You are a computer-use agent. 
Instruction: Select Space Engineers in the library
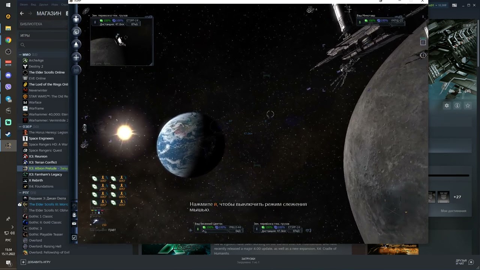point(41,138)
